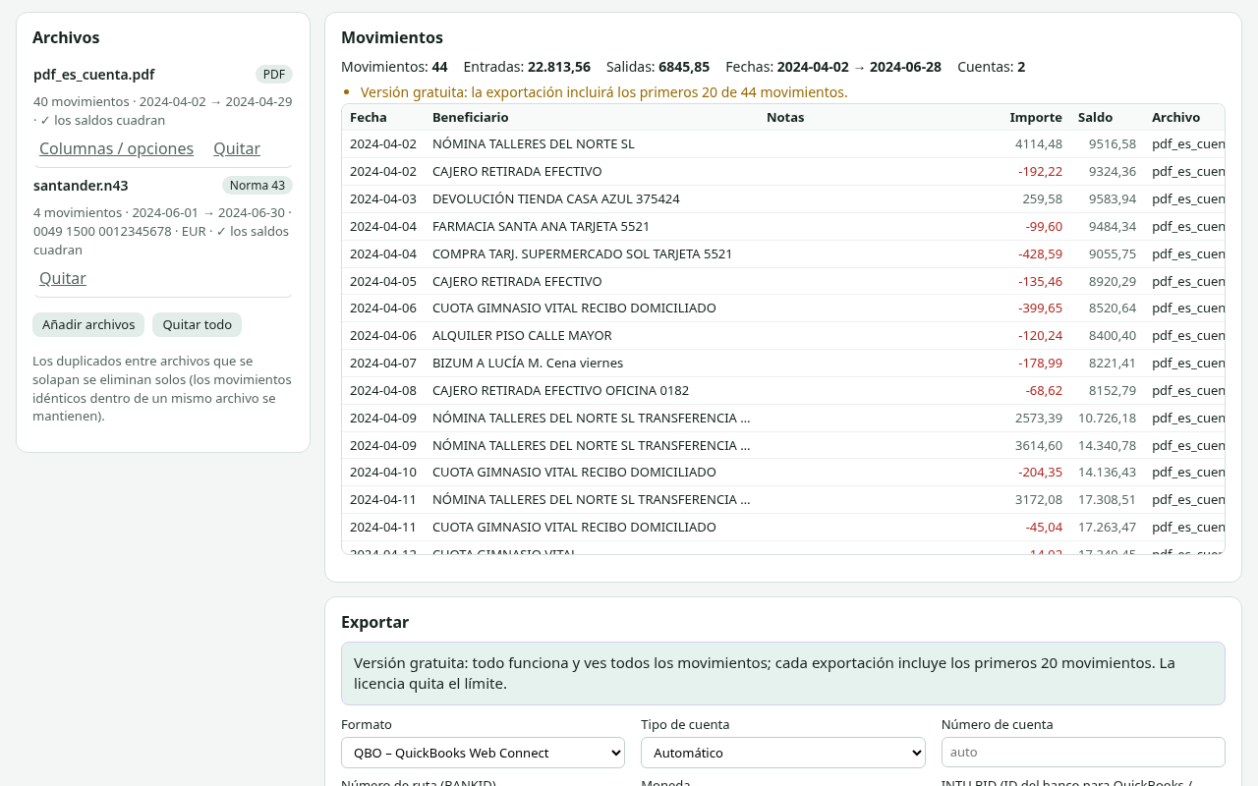Screen dimensions: 1258x786
Task: Click amount -204,35
Action: (1040, 472)
